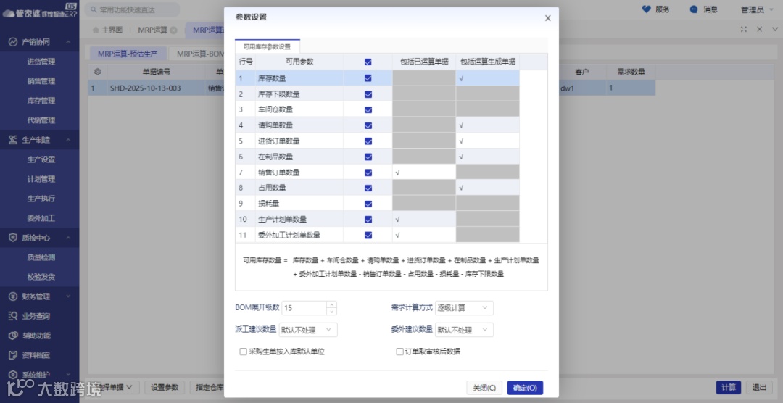Screen dimensions: 783x403
Task: Expand the 财务管理 section chevron
Action: point(68,296)
